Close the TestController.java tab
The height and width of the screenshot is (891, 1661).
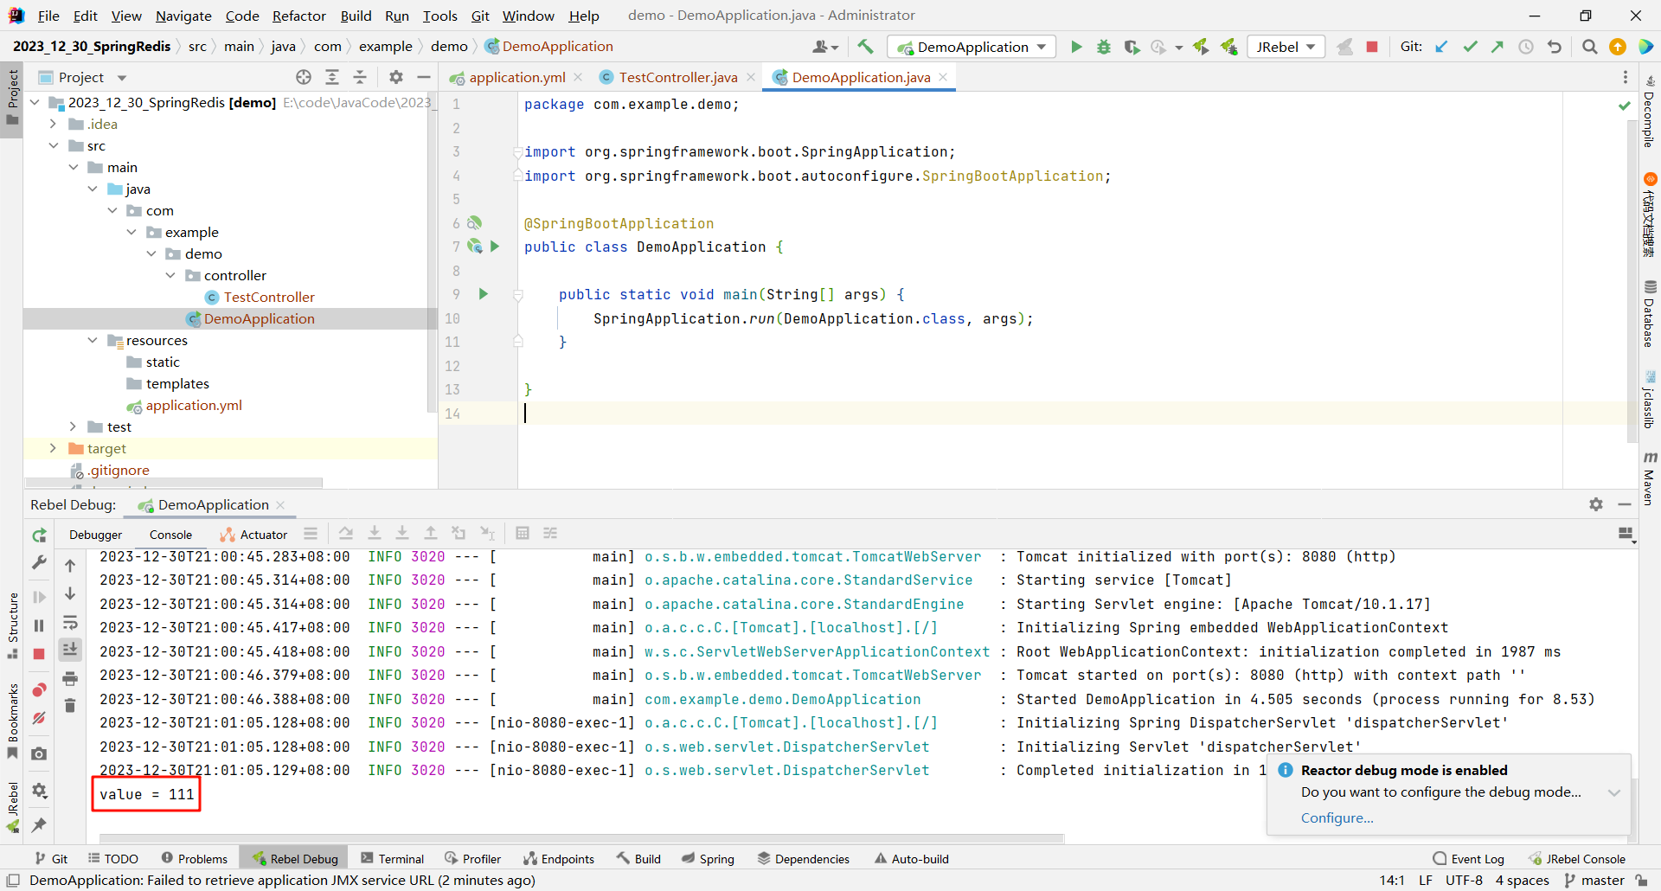click(751, 77)
